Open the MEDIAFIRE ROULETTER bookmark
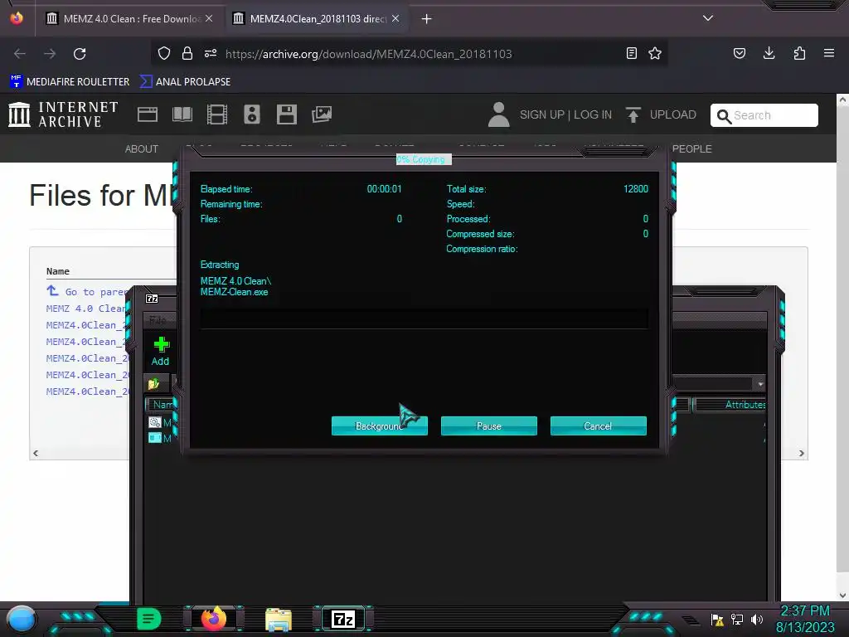The image size is (849, 637). (70, 82)
